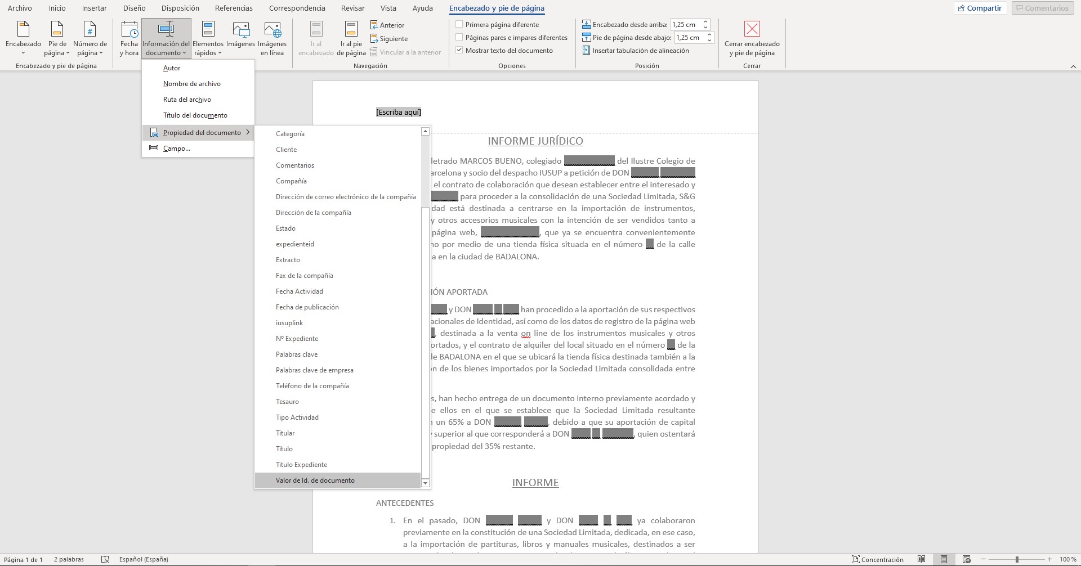
Task: Click the zoom slider handle
Action: pos(1017,559)
